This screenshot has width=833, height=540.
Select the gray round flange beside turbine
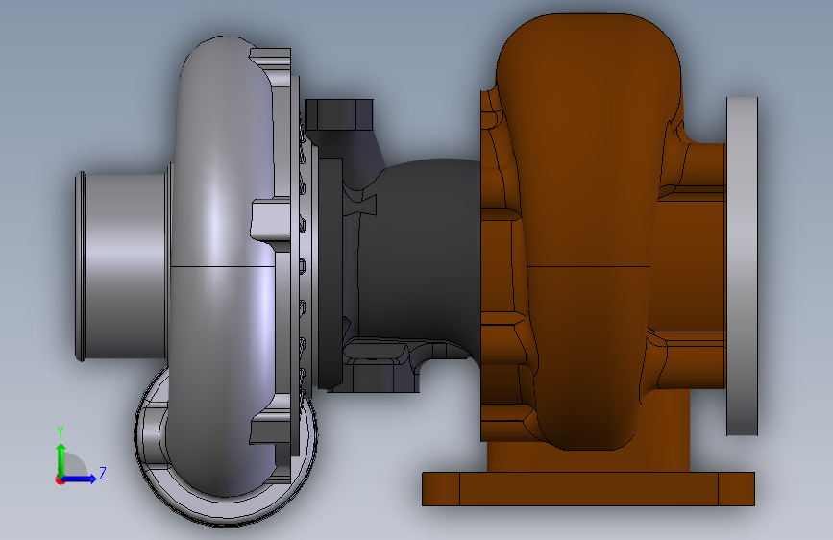(742, 266)
